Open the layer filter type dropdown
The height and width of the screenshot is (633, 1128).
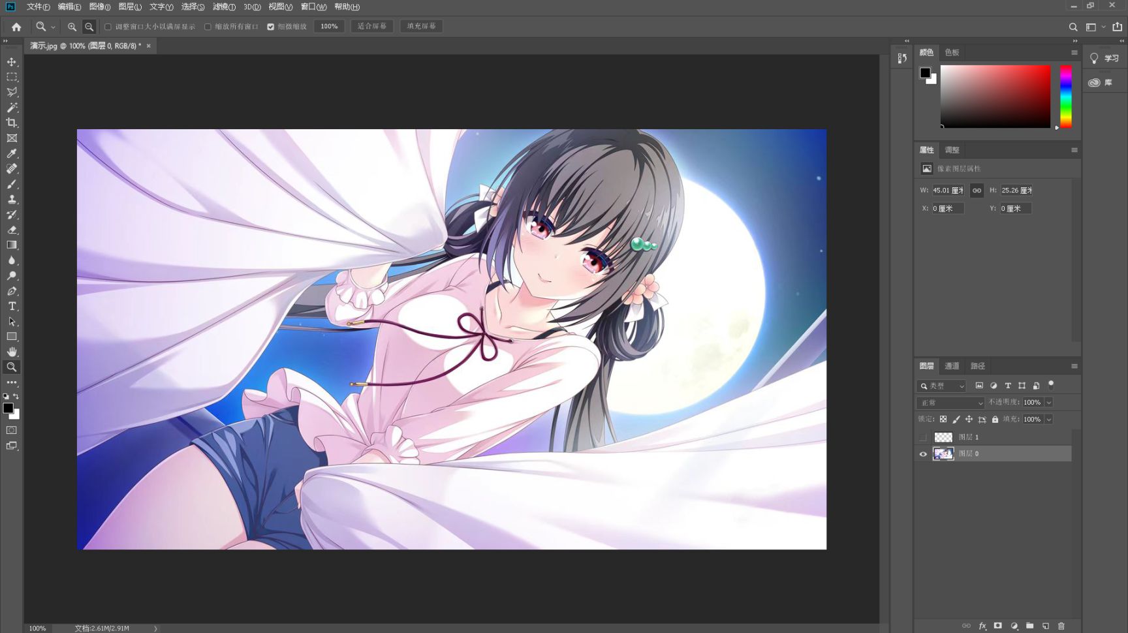pyautogui.click(x=941, y=386)
